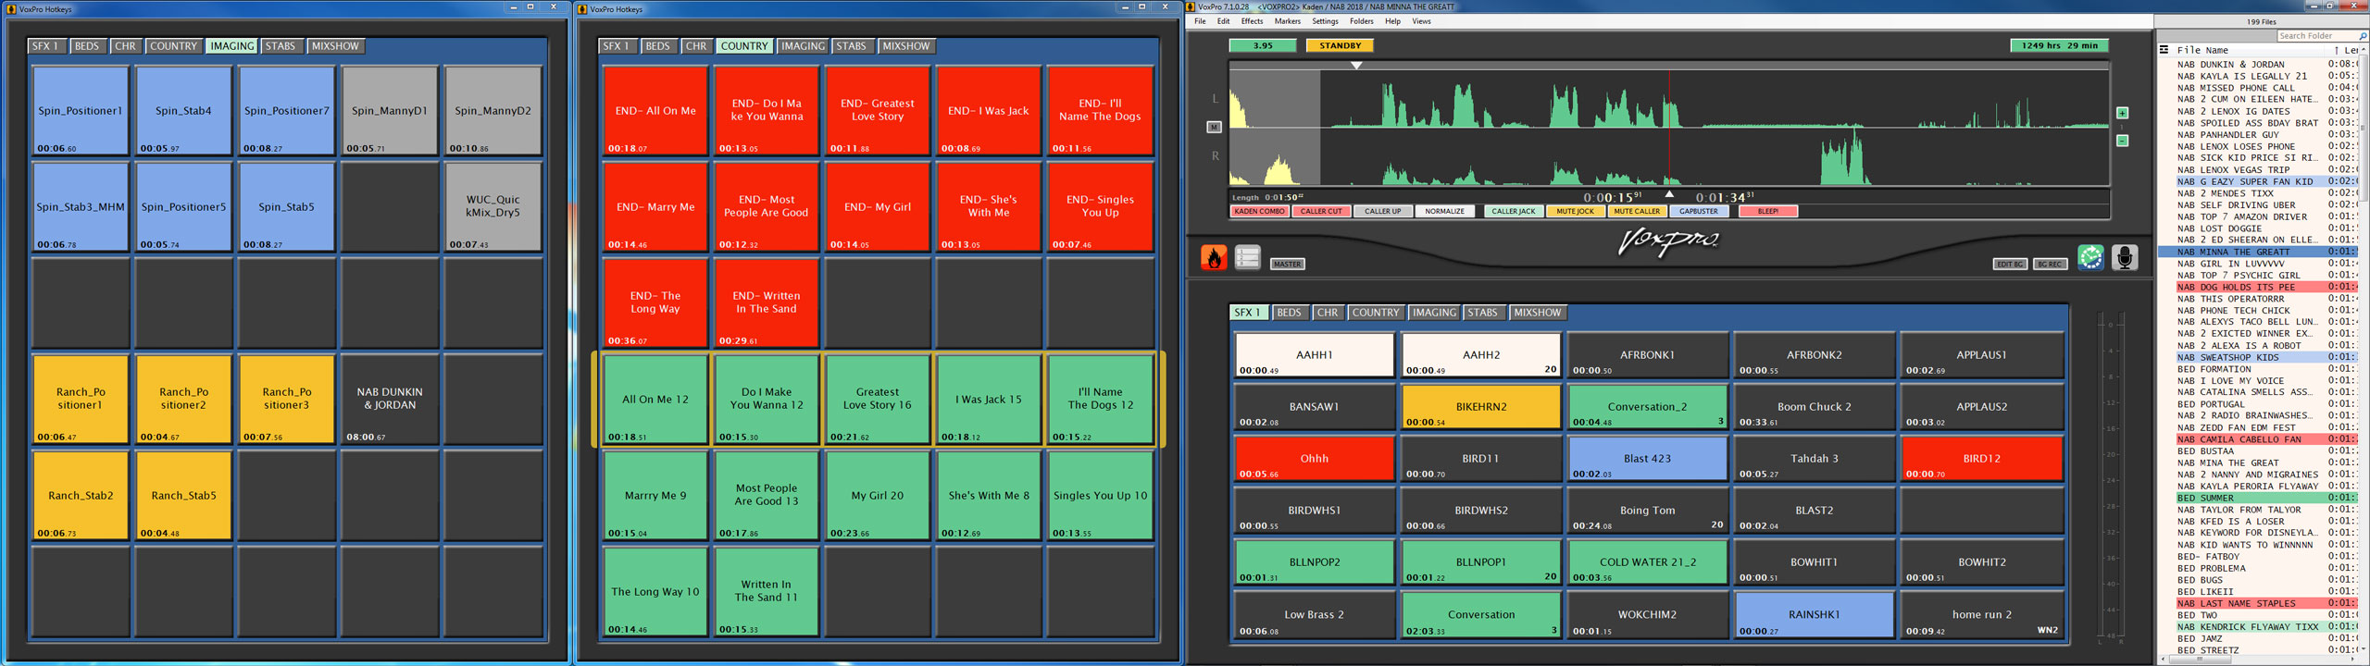Open the Folders menu
The height and width of the screenshot is (666, 2370).
(x=1361, y=21)
